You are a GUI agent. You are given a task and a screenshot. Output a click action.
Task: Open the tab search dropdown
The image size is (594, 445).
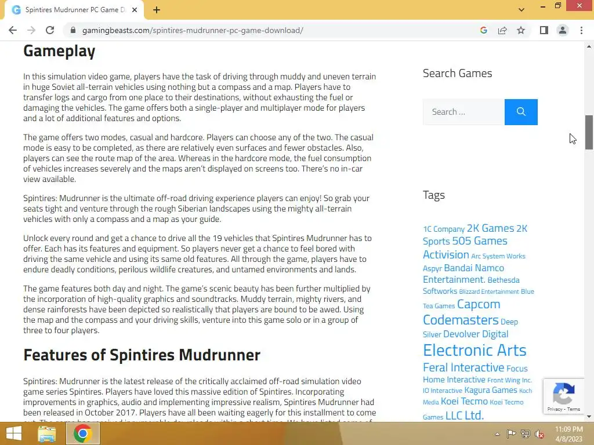click(521, 10)
